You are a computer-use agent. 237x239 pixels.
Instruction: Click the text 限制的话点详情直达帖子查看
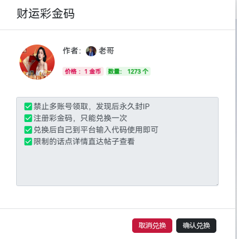point(84,142)
